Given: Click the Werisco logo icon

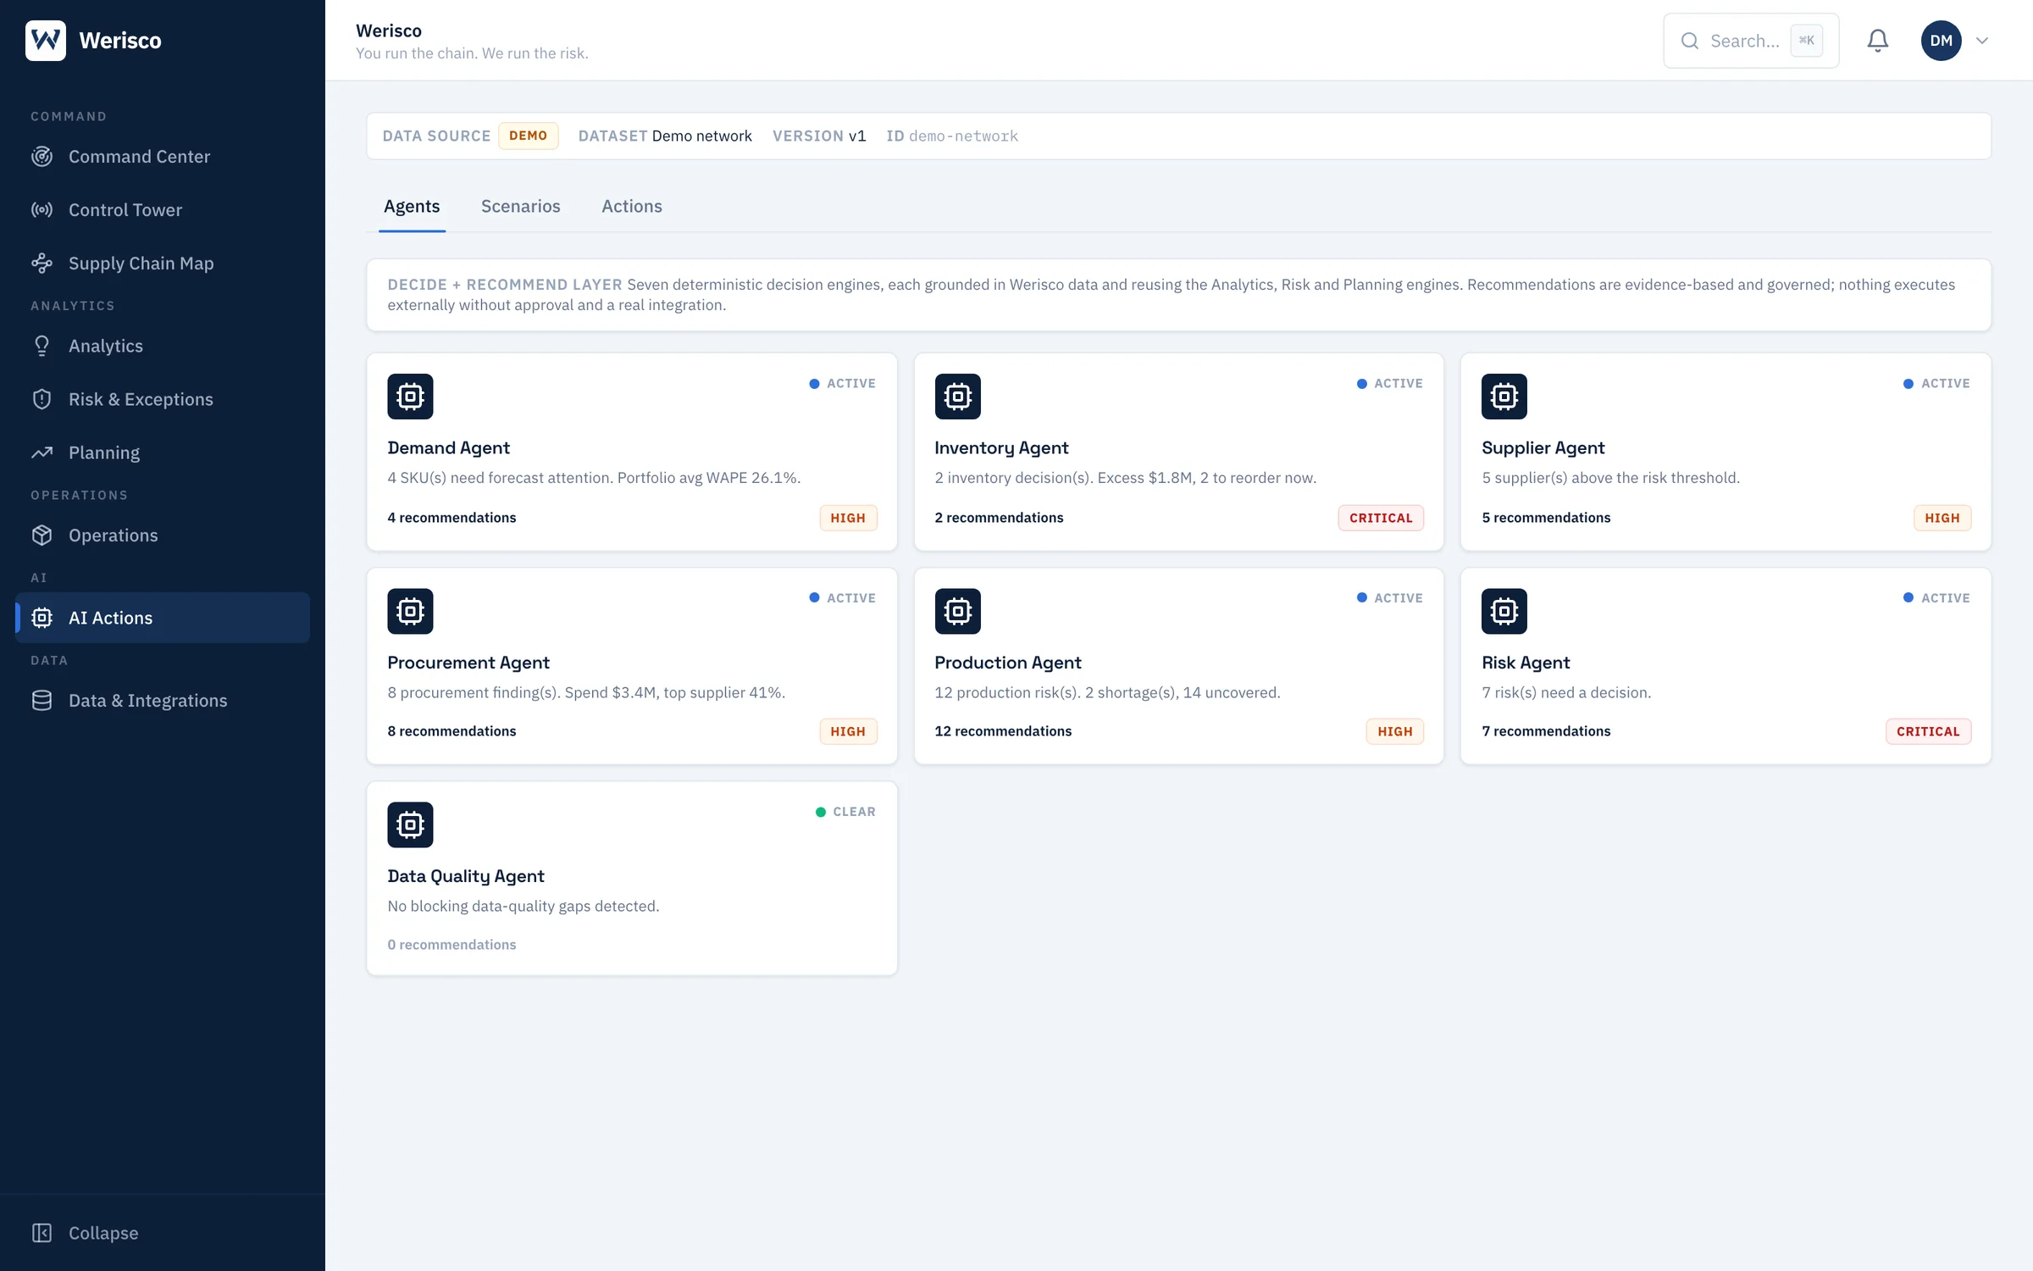Looking at the screenshot, I should 46,40.
